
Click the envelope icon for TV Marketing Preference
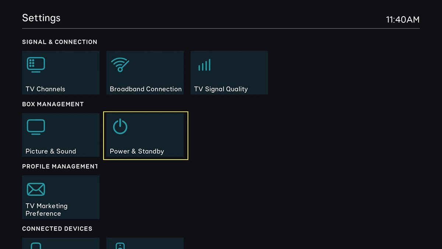click(36, 189)
